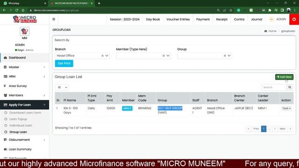Click the Micro Muneem logo
Screen dimensions: 299x168
(x=25, y=19)
